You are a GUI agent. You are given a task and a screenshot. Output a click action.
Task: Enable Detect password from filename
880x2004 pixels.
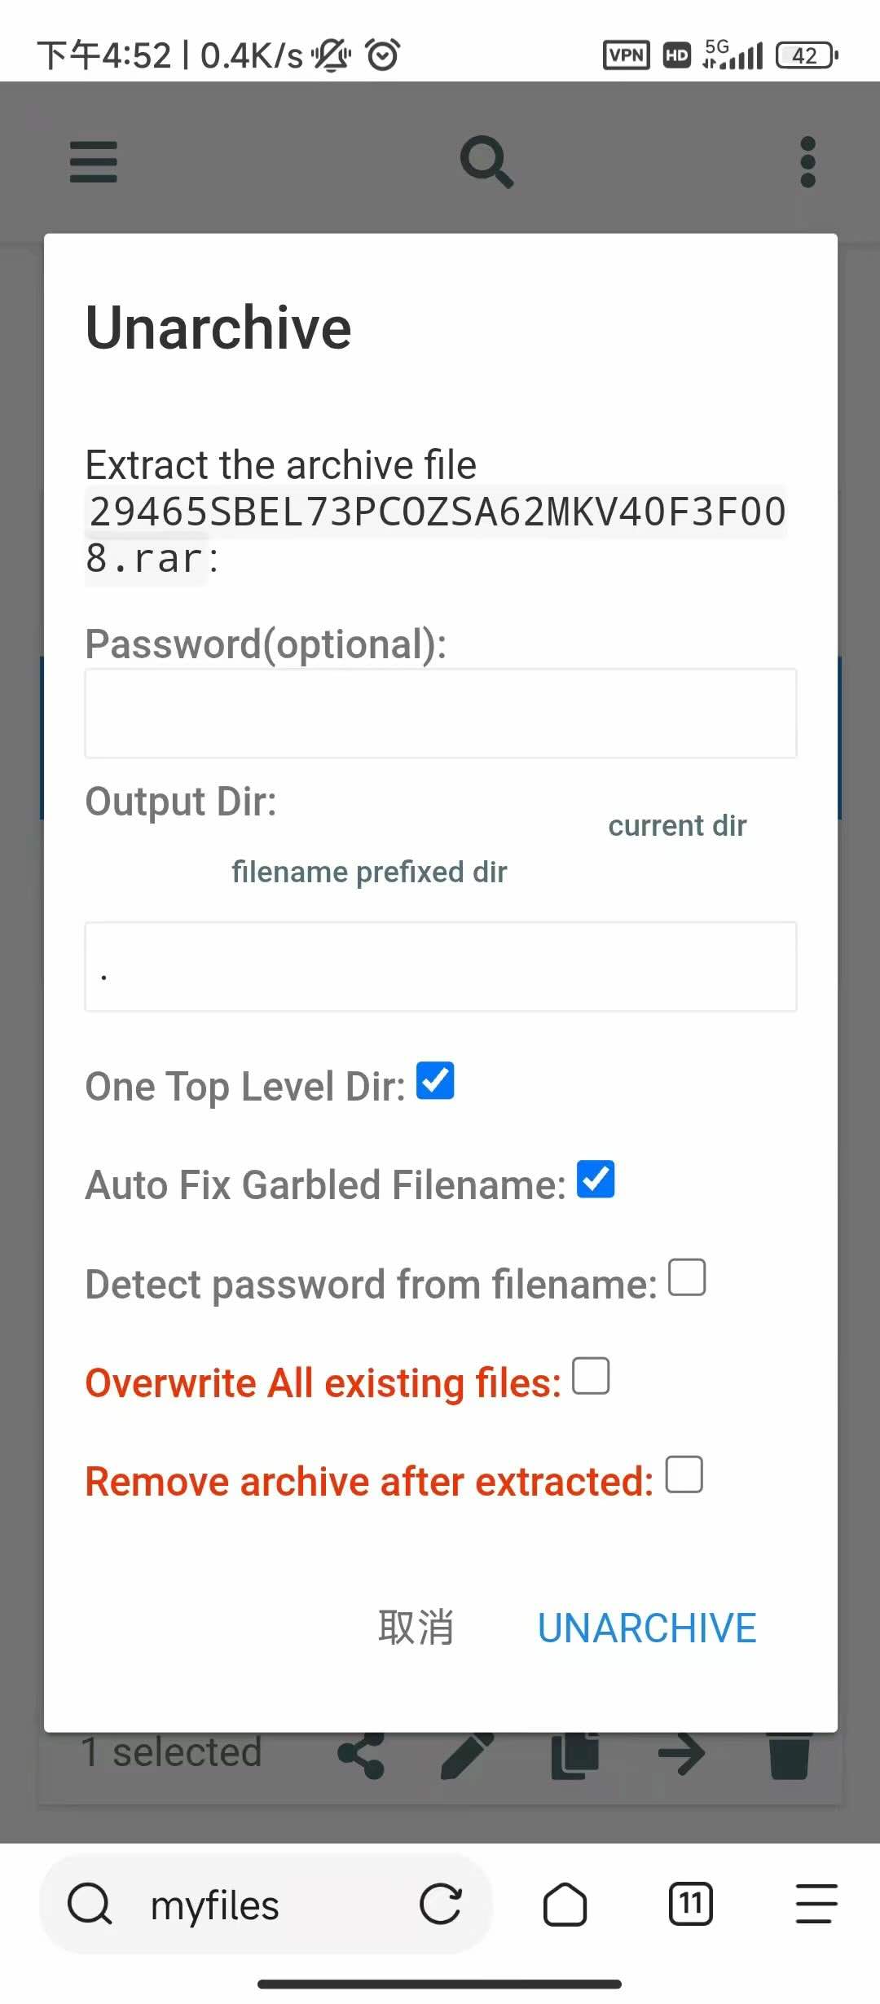coord(687,1277)
